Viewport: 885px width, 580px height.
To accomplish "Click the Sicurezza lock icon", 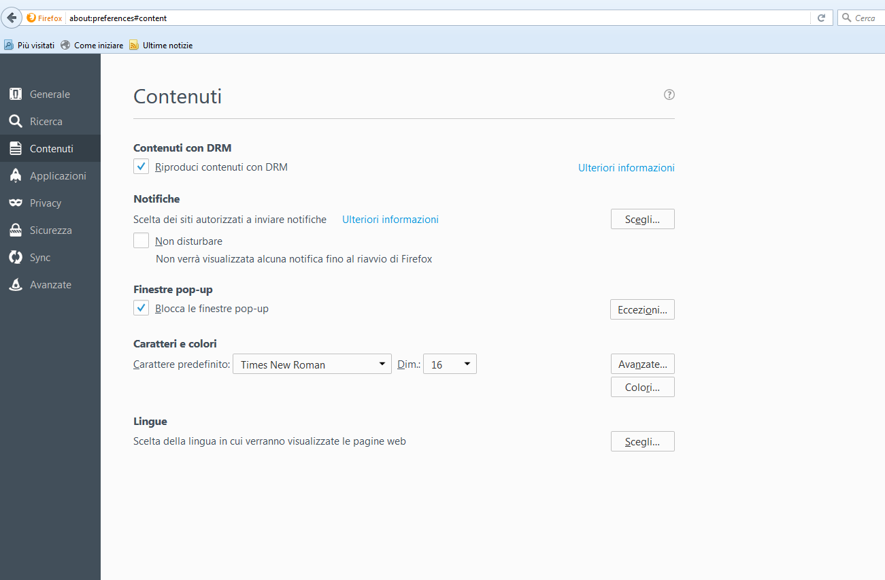I will (16, 231).
